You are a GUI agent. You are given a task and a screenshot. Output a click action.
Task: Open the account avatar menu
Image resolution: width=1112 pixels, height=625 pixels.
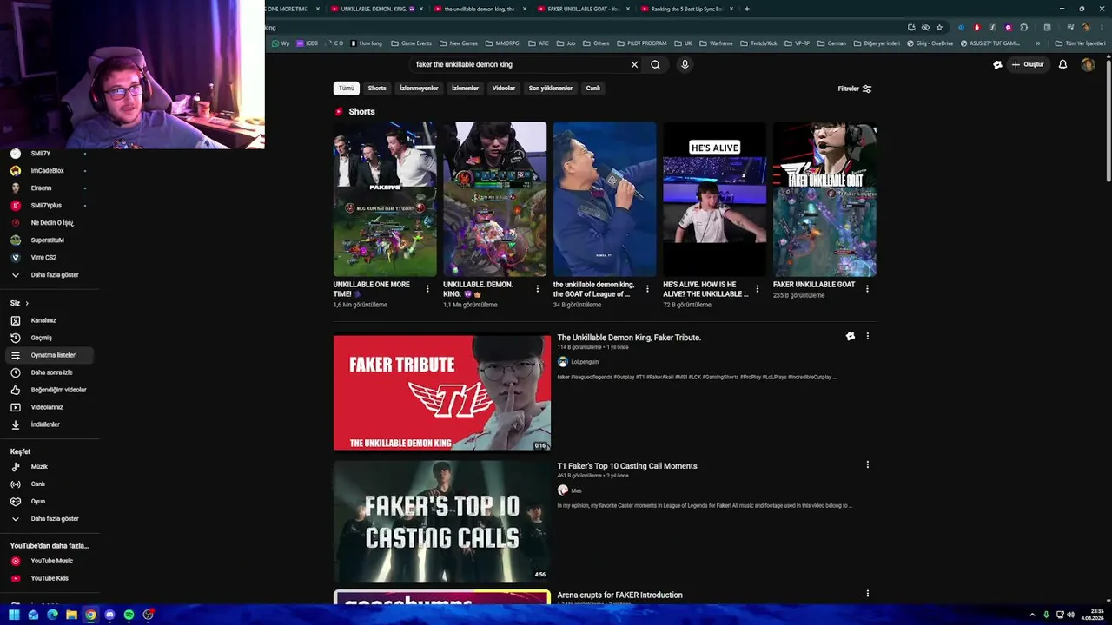1088,64
